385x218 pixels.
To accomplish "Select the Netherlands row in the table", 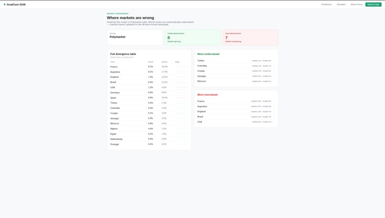I will point(149,139).
